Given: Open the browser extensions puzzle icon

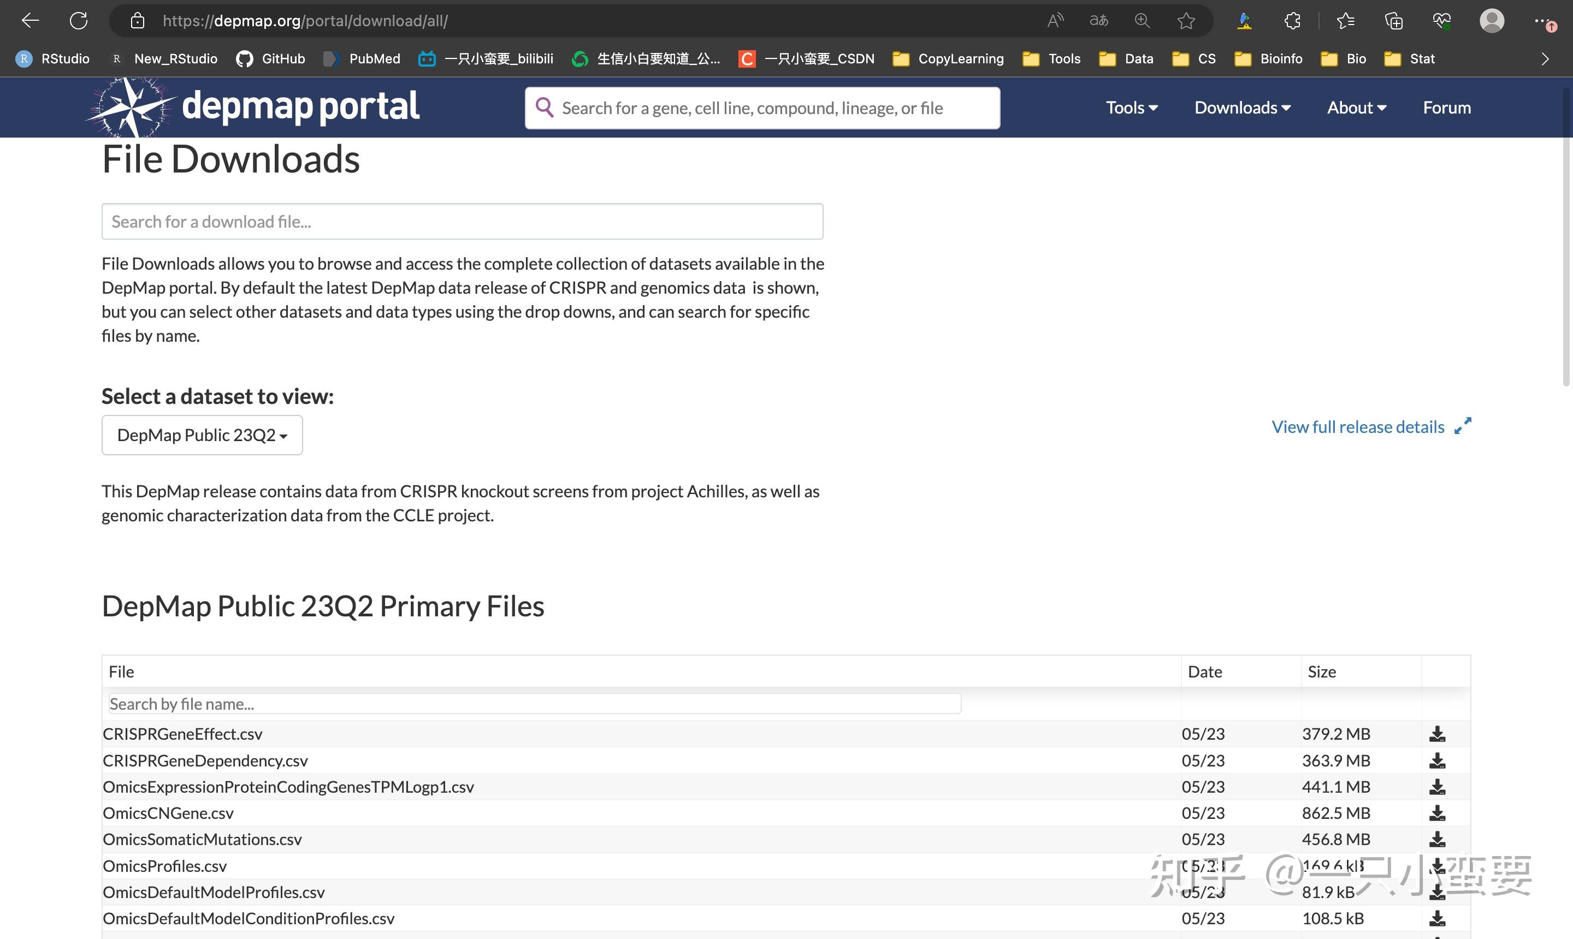Looking at the screenshot, I should (x=1292, y=21).
